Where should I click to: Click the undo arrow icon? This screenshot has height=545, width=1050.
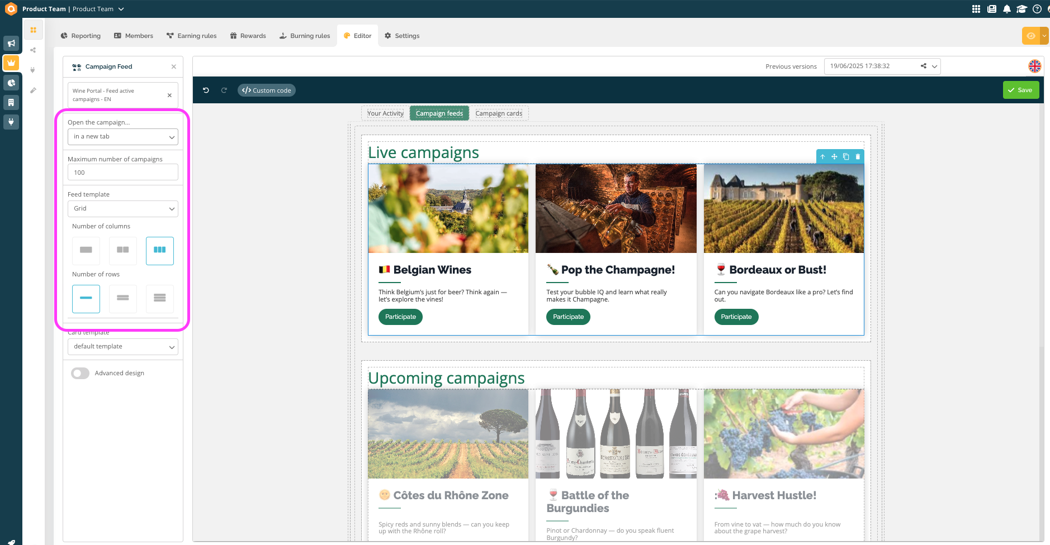(x=206, y=90)
